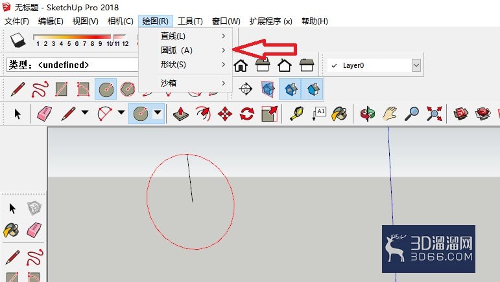Click Make Component icon in left toolbar
This screenshot has width=500, height=282.
point(34,208)
